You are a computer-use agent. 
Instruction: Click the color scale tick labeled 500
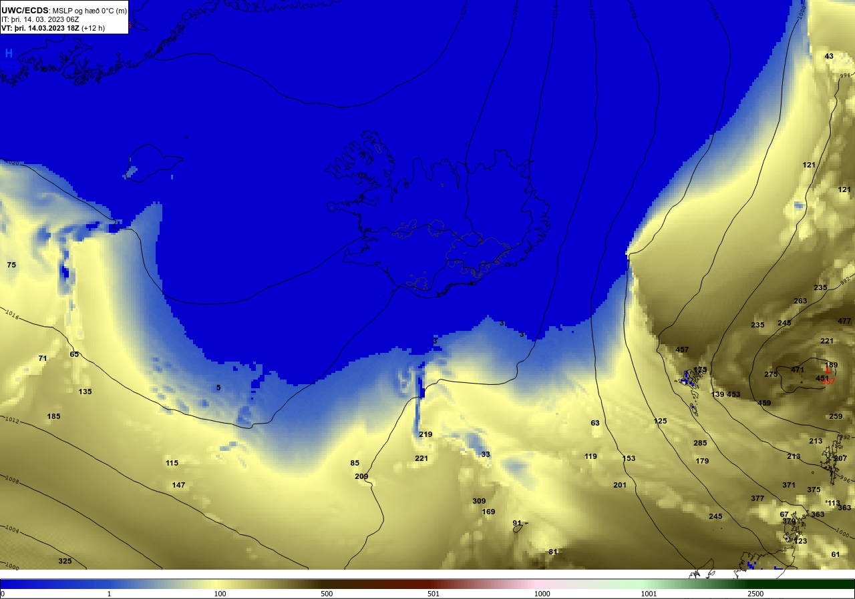[x=327, y=594]
